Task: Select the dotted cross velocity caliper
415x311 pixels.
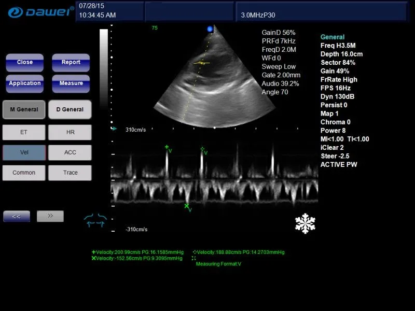Action: point(203,149)
